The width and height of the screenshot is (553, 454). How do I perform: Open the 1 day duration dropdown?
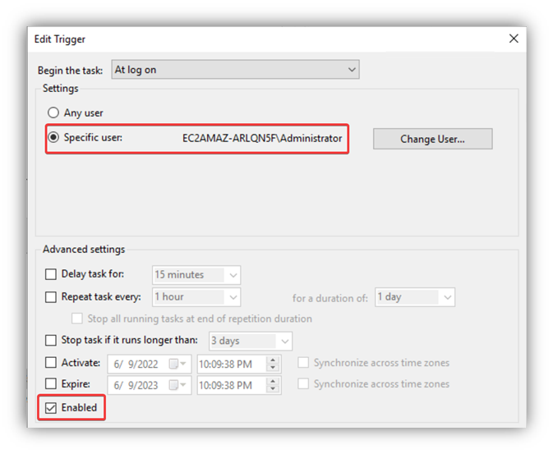tap(447, 297)
